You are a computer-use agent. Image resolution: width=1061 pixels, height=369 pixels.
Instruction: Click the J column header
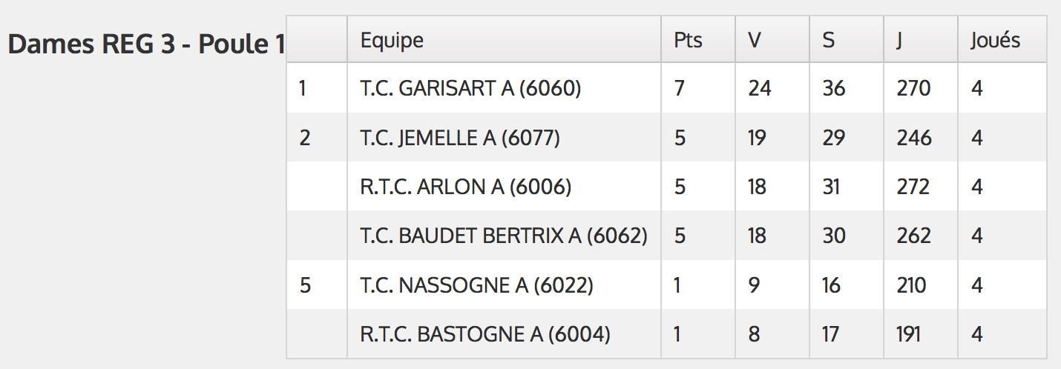(899, 41)
